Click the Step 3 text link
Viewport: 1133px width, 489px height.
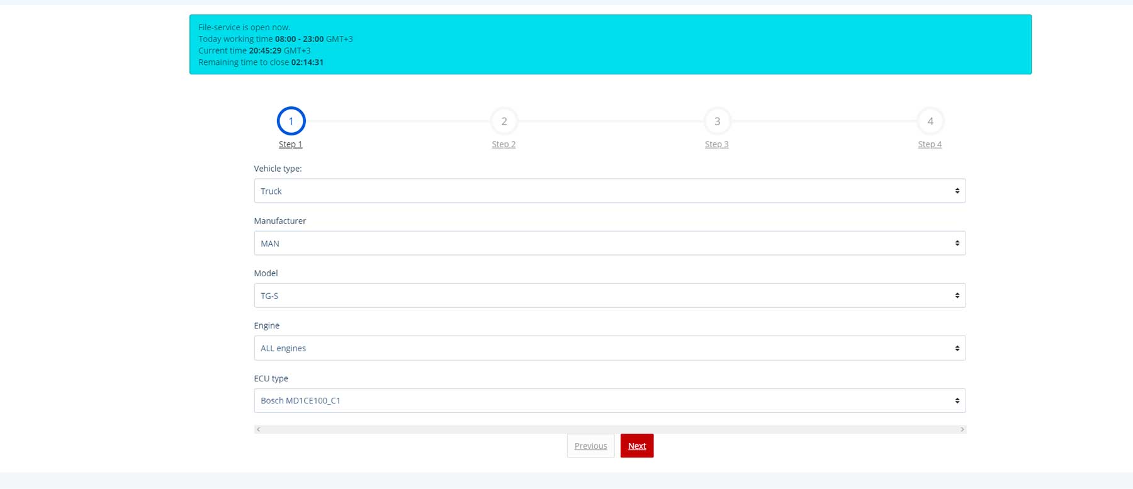click(717, 144)
